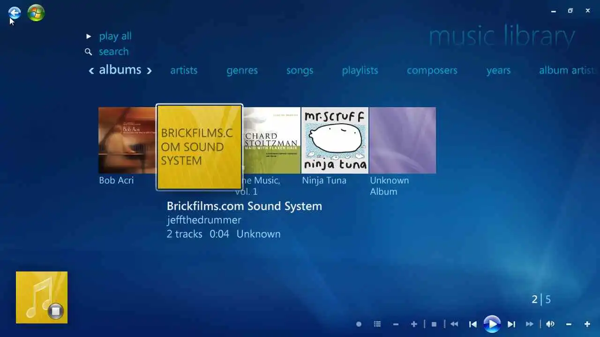Screen dimensions: 600x337
Task: Click the fast forward button
Action: click(530, 324)
